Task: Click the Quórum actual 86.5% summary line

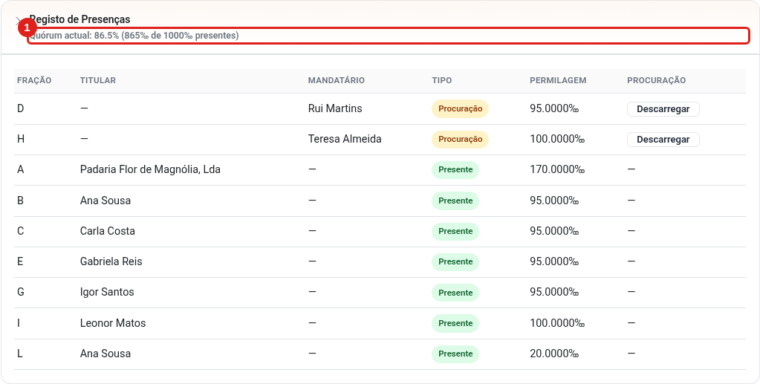Action: [134, 36]
